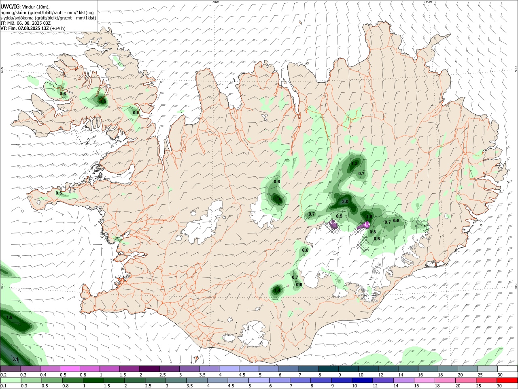Select the darkest green 1–1.5 swatch on lower scale
518x389 pixels.
93,380
